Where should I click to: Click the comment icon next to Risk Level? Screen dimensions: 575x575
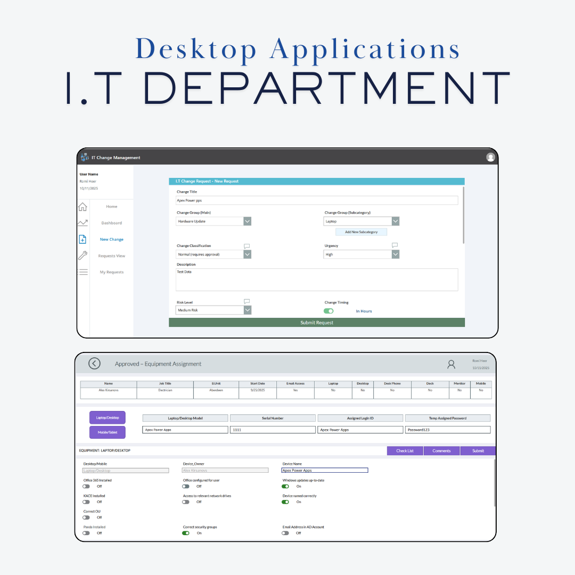click(247, 301)
